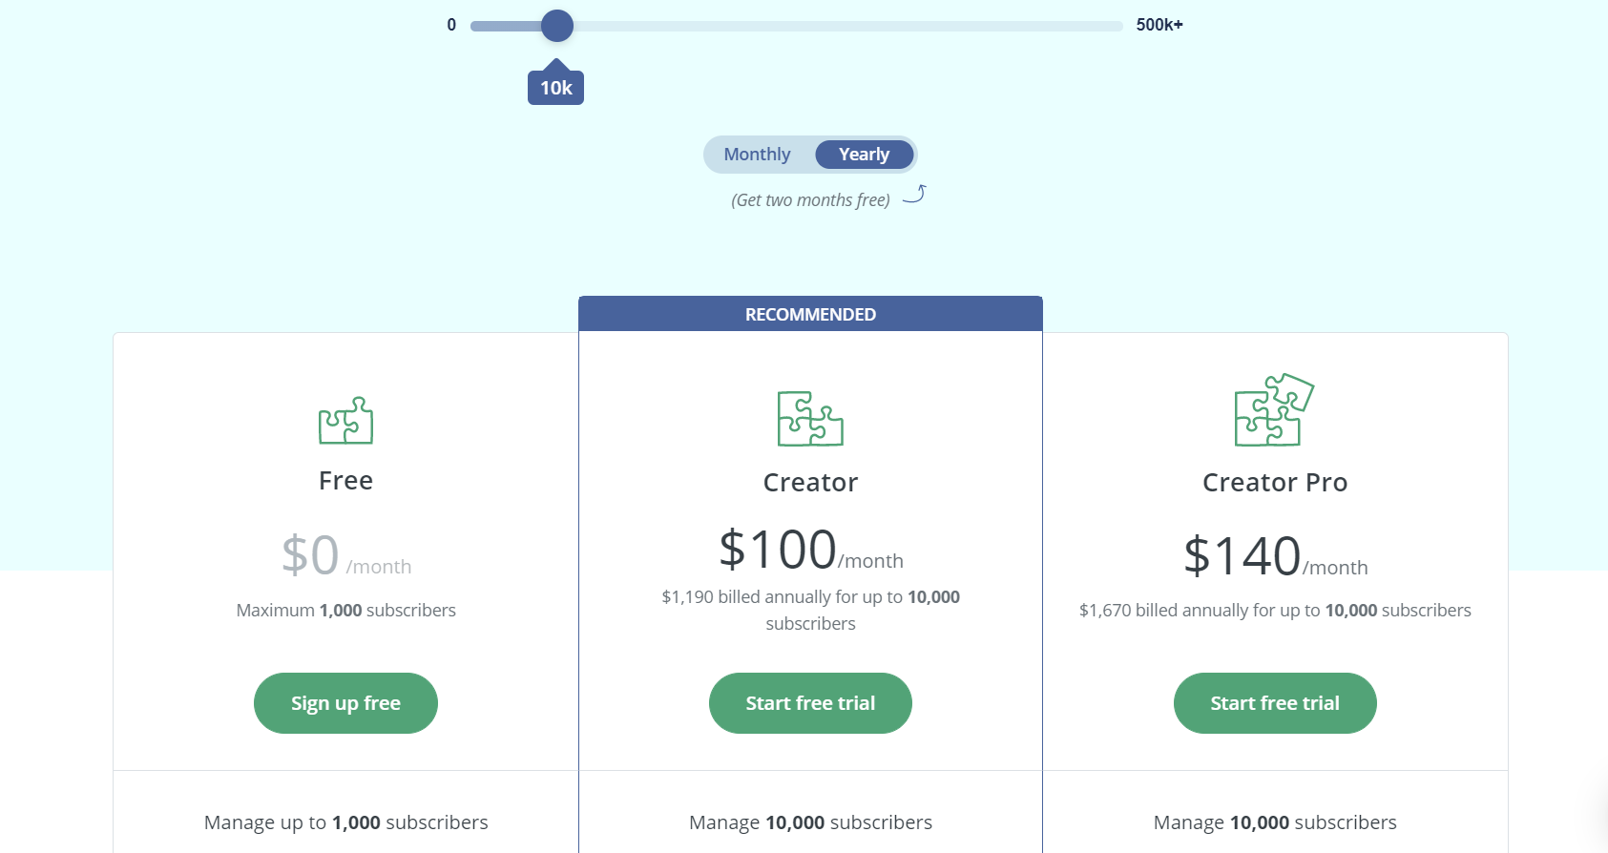1608x853 pixels.
Task: Click the Creator plan title
Action: point(810,483)
